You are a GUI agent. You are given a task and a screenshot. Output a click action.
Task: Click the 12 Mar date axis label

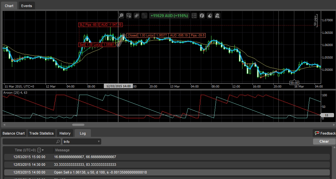[51, 86]
